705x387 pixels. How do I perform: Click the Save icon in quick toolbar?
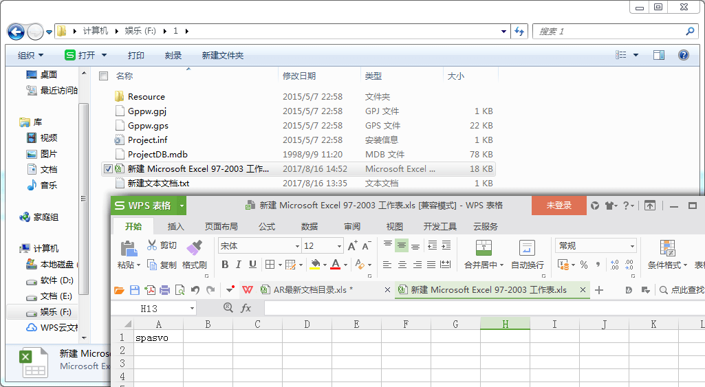pyautogui.click(x=135, y=290)
